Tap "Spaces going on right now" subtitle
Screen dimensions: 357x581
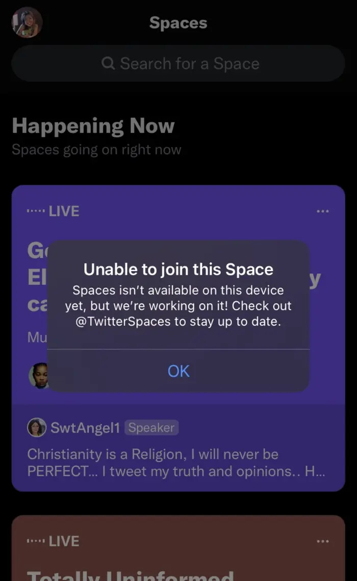tap(96, 150)
